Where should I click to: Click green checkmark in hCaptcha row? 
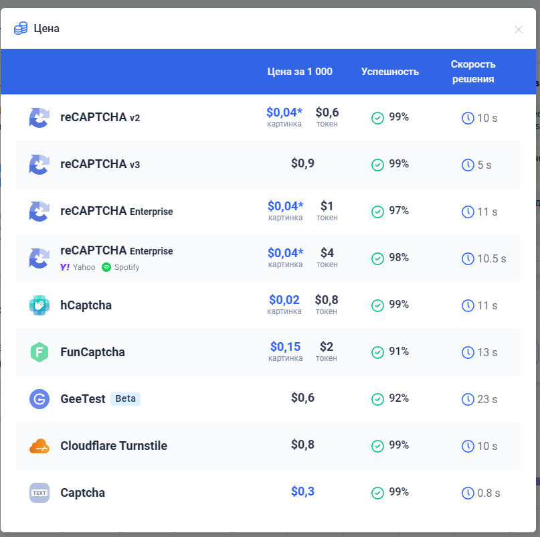[x=377, y=305]
